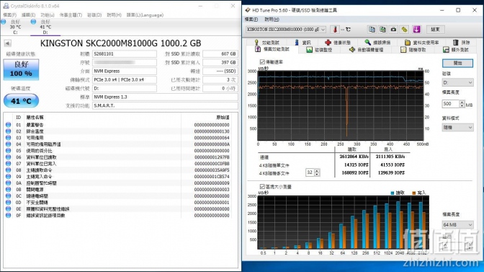Click status orb of attribute 06 row
This screenshot has width=484, height=272.
(9, 157)
